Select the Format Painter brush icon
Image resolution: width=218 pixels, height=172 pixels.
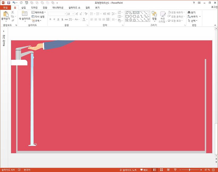tap(13, 21)
